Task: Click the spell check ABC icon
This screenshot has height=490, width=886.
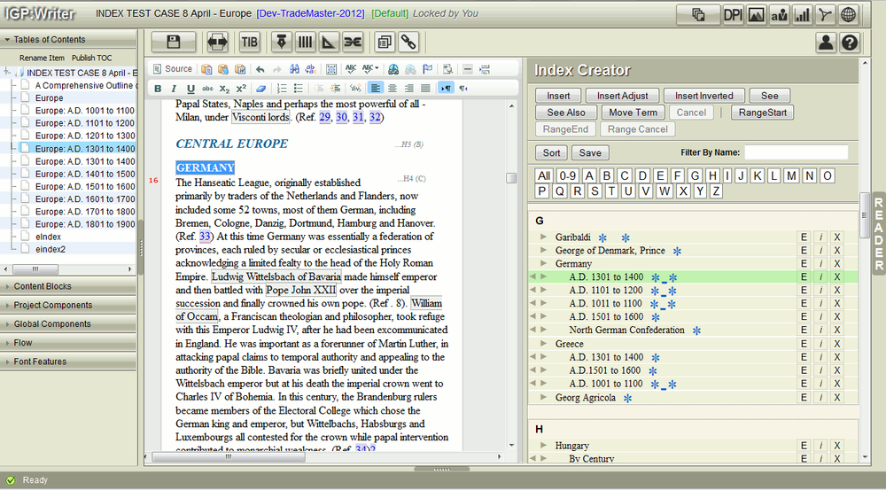Action: pos(351,69)
